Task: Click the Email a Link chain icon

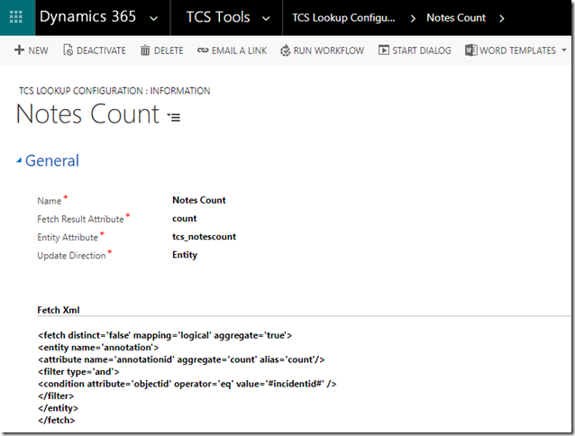Action: tap(203, 50)
